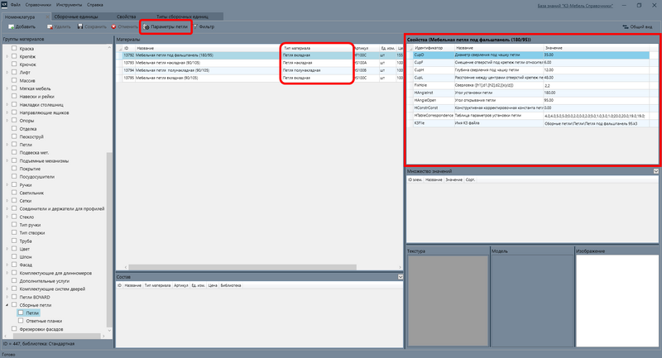Viewport: 662px width, 358px height.
Task: Check the Петли BOYARD group checkbox
Action: point(14,297)
